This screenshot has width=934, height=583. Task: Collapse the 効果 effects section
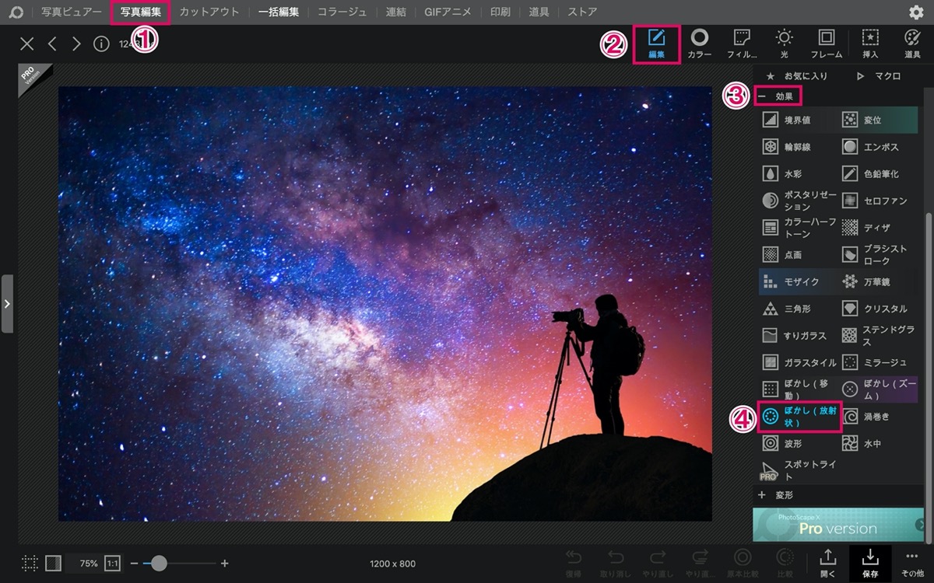778,96
